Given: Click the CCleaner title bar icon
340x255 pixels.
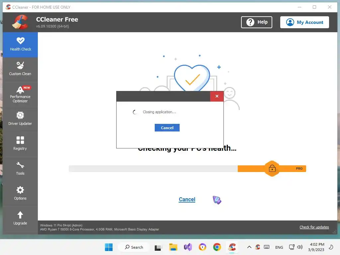Looking at the screenshot, I should coord(8,7).
